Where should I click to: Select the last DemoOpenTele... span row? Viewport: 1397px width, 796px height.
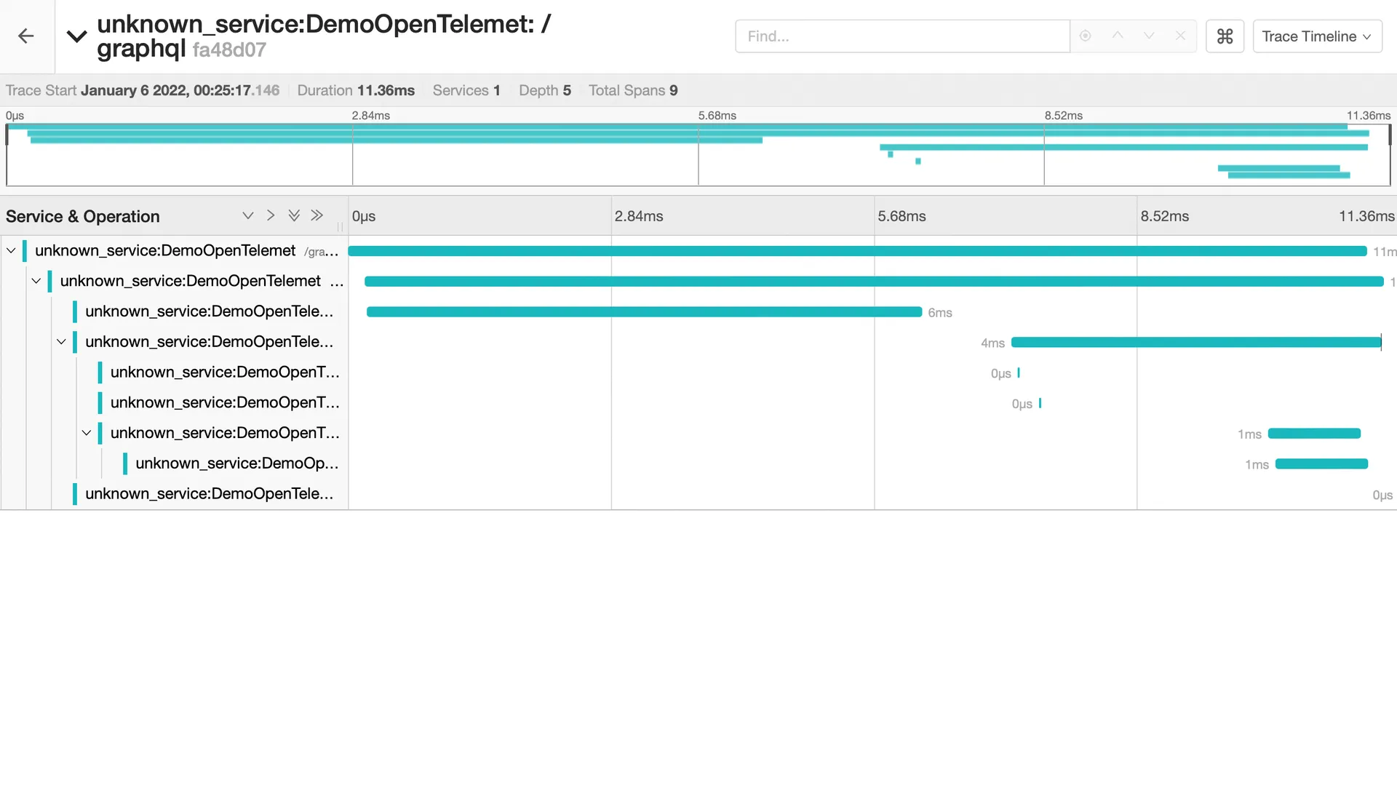(209, 494)
